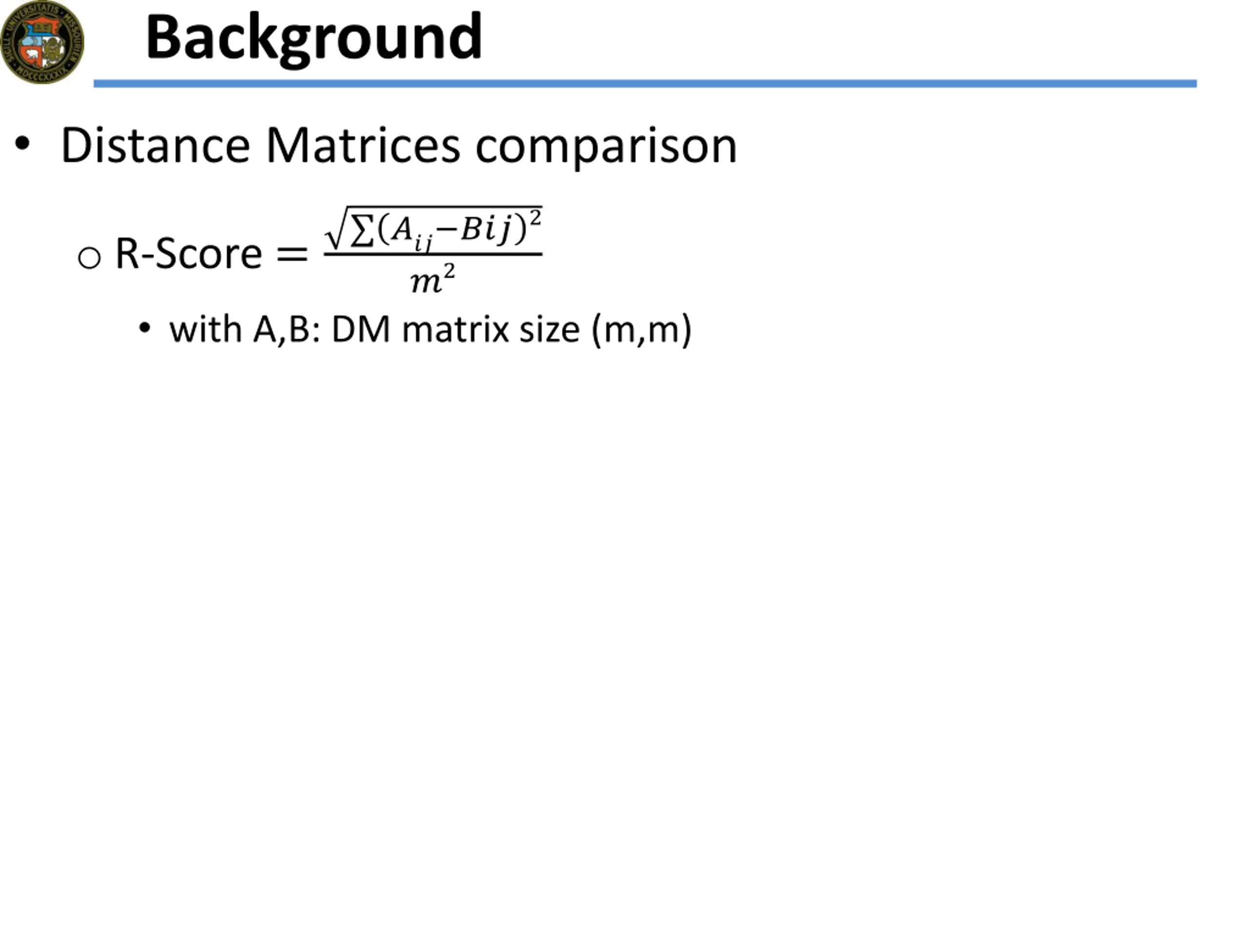Click the hollow circle bullet before R-Score
This screenshot has width=1249, height=936.
(89, 258)
